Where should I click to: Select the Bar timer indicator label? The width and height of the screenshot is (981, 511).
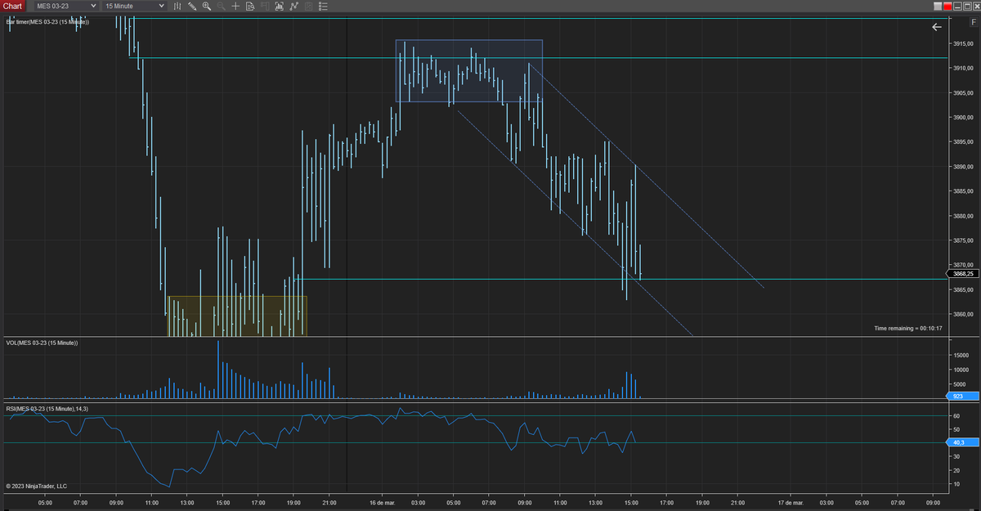[x=47, y=22]
